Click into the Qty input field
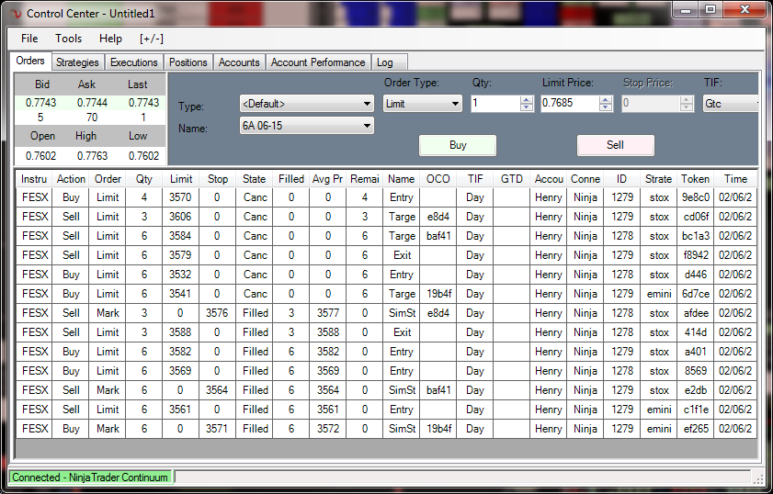Screen dimensions: 773x494 (x=495, y=104)
